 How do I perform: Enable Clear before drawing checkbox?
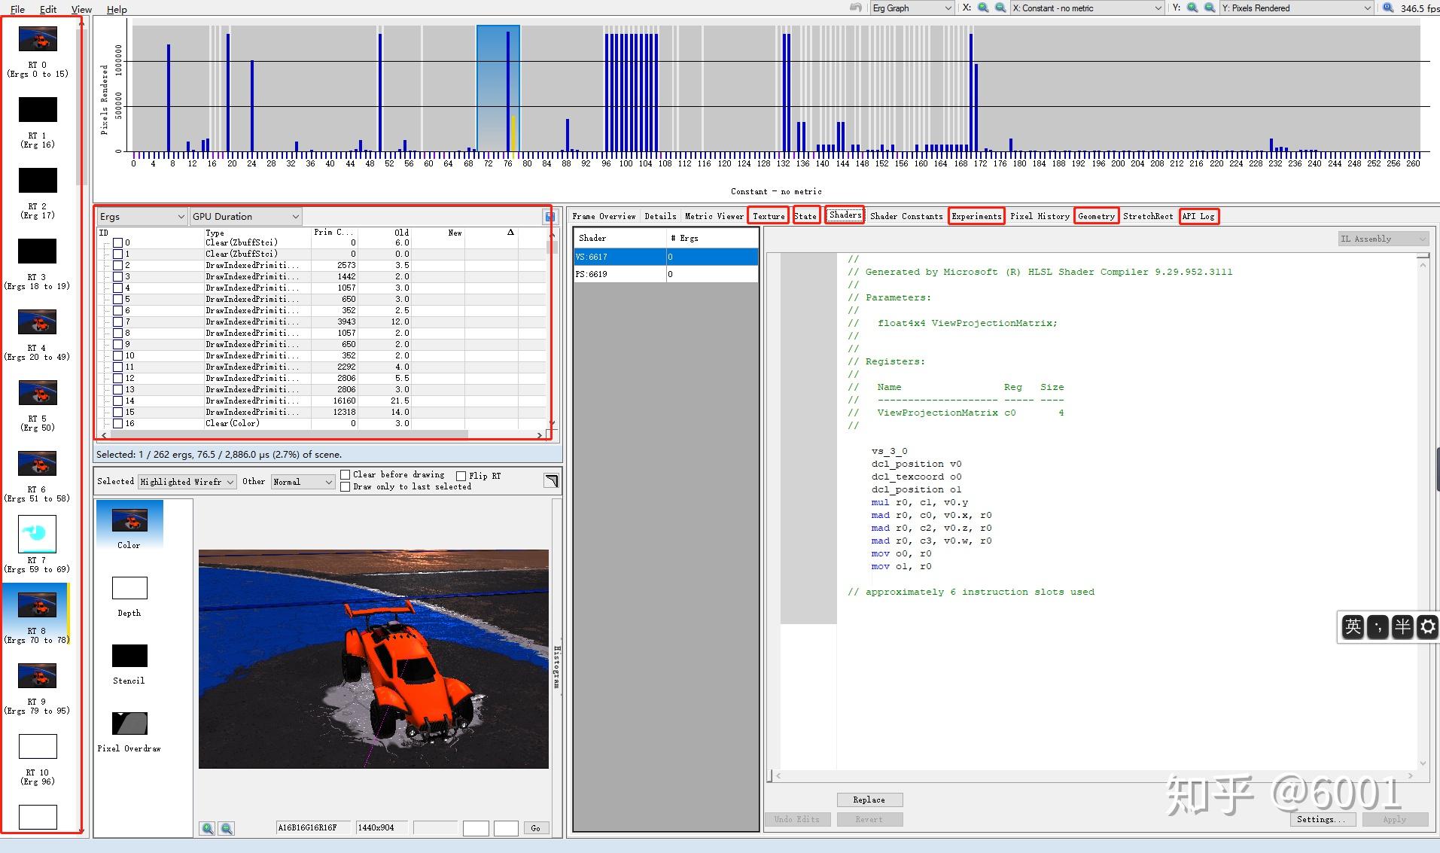pyautogui.click(x=346, y=474)
